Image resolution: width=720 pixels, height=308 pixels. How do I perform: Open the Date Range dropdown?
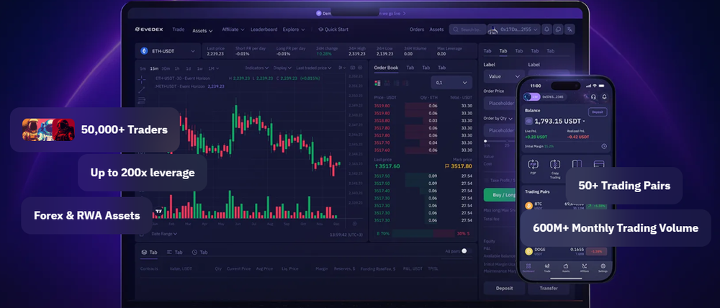point(164,234)
